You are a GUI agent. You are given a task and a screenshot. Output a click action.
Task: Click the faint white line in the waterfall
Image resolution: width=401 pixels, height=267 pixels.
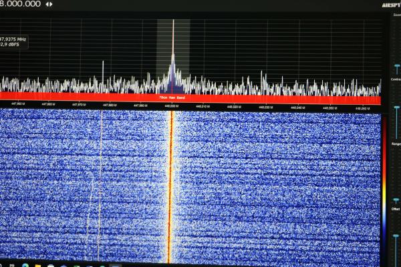point(100,187)
